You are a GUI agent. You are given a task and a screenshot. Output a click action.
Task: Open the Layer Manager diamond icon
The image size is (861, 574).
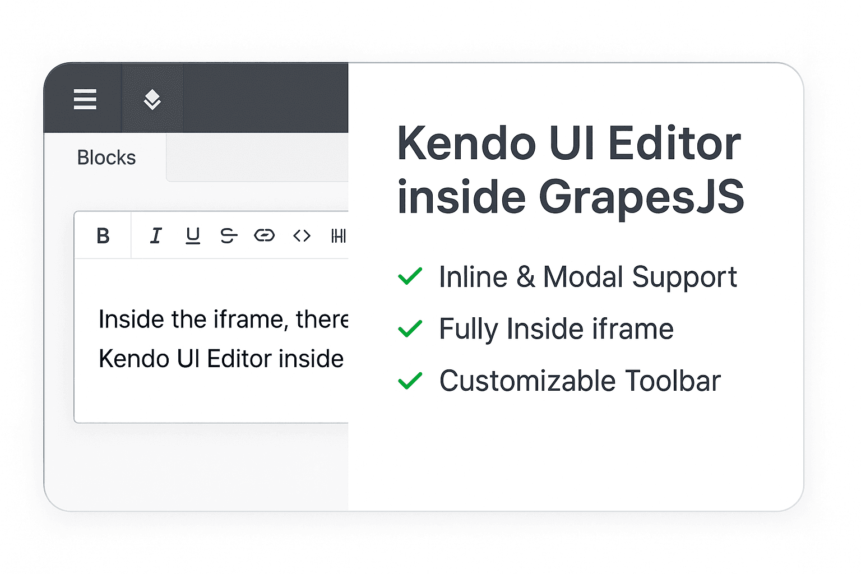(152, 99)
